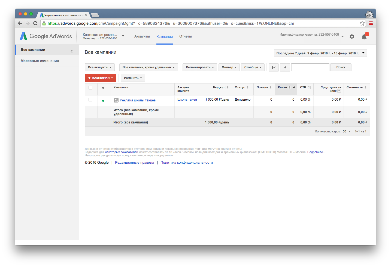The height and width of the screenshot is (267, 391).
Task: Expand the Все аккаунты dropdown
Action: 99,67
